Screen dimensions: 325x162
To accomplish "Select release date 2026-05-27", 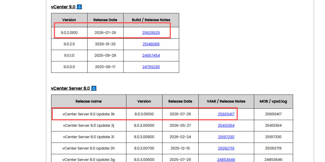I will click(180, 125).
